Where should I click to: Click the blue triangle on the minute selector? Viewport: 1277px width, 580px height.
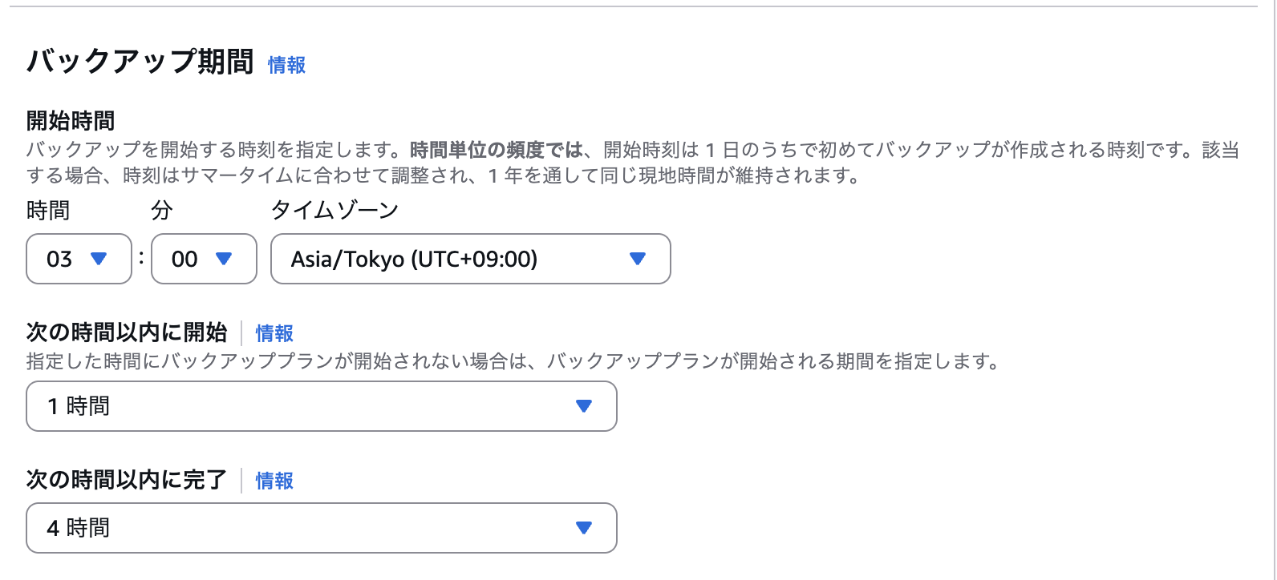[224, 259]
